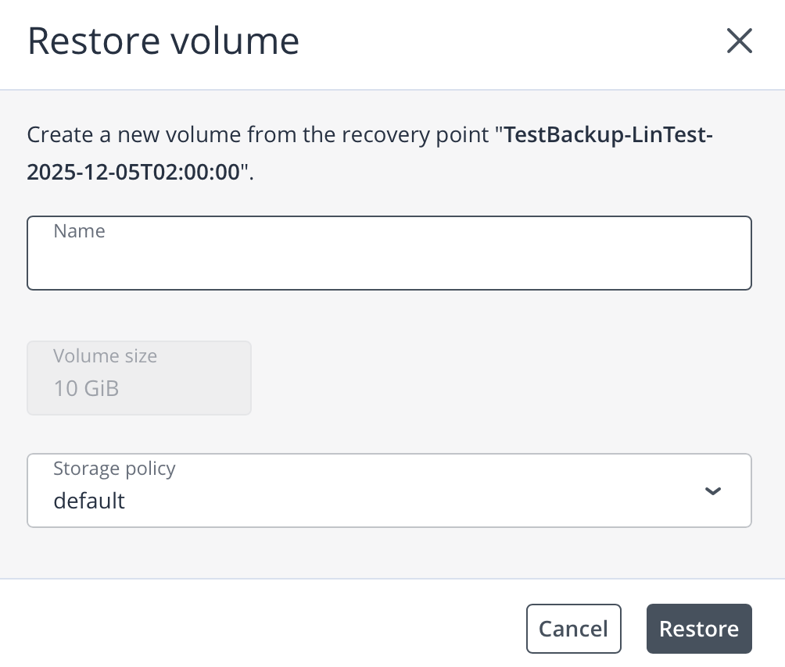Image resolution: width=785 pixels, height=667 pixels.
Task: Click the disabled Volume size field
Action: tap(139, 377)
